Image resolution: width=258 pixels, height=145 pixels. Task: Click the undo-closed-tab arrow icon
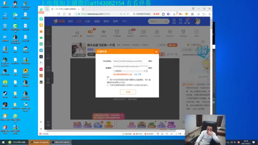point(203,14)
